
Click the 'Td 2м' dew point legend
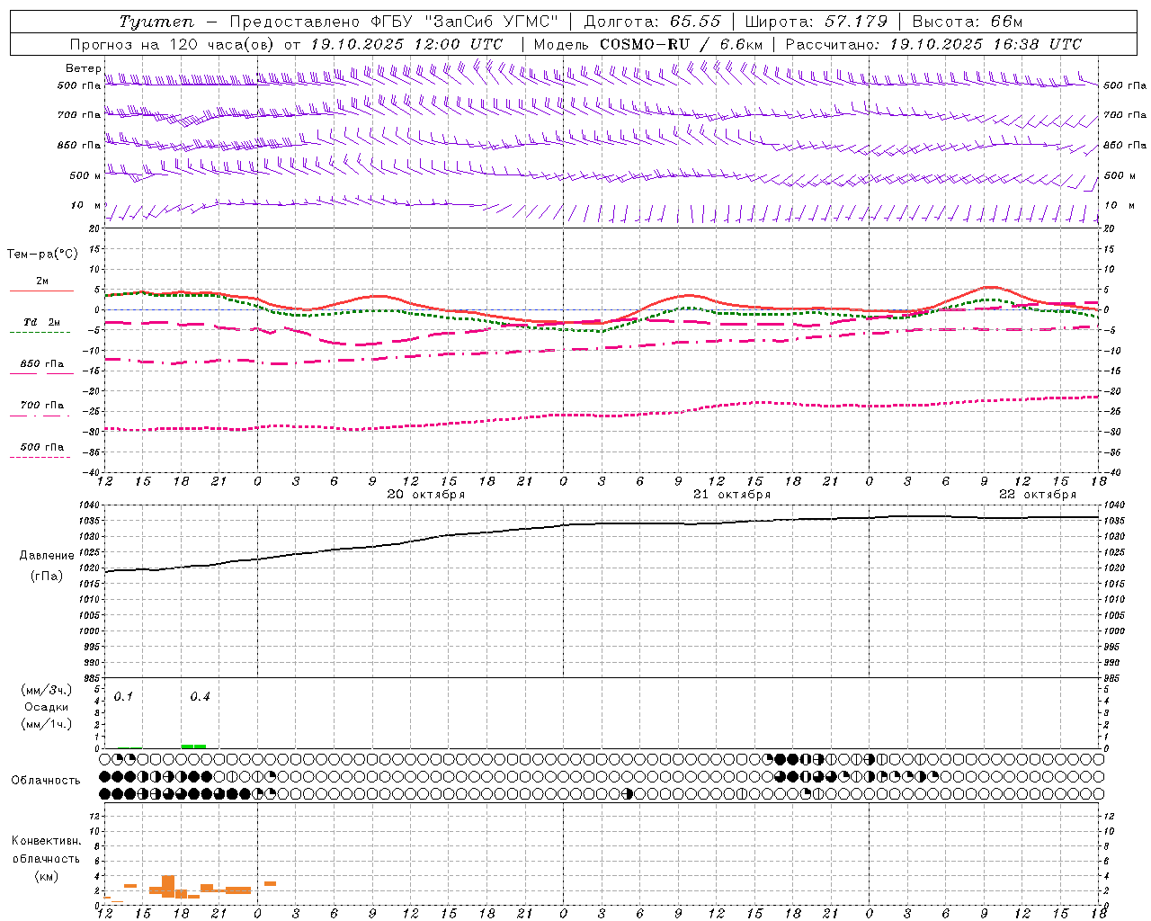click(x=42, y=322)
